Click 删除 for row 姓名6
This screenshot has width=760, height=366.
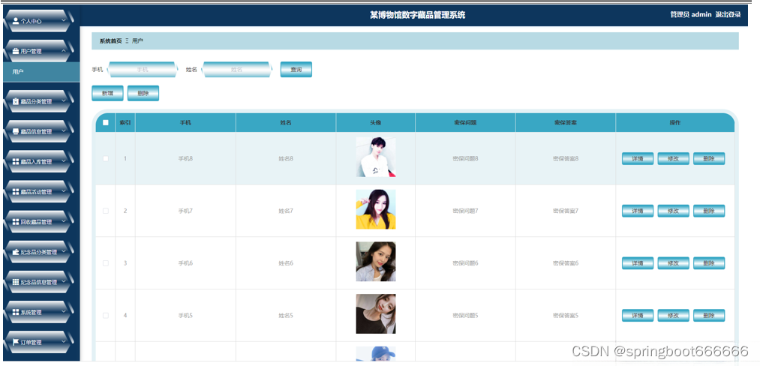[709, 263]
